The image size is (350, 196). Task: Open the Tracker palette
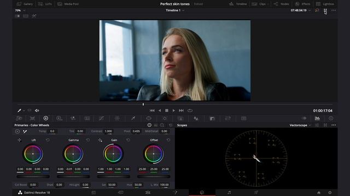(x=165, y=119)
